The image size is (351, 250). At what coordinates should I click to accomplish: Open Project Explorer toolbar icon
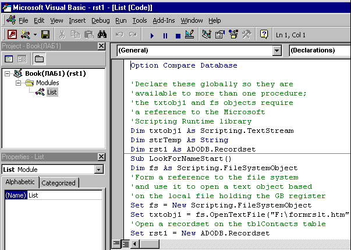click(x=207, y=35)
